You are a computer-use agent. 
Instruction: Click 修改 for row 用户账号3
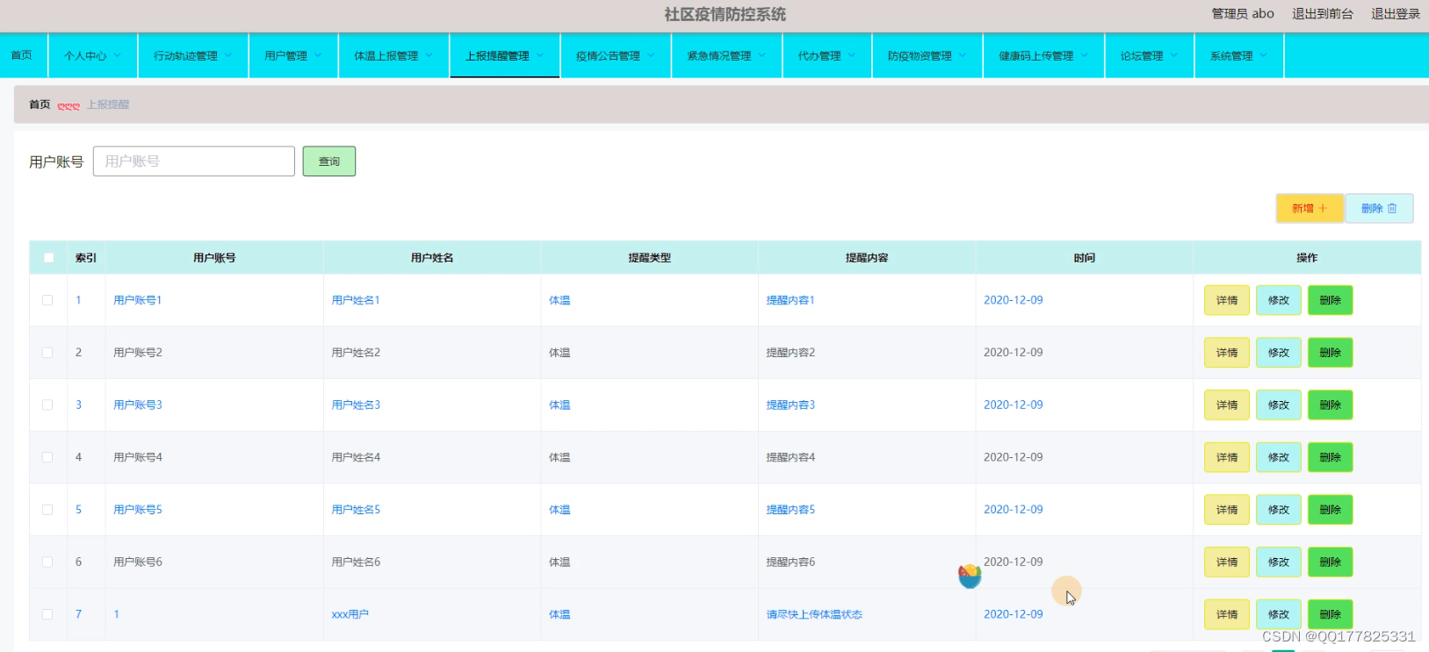tap(1279, 405)
